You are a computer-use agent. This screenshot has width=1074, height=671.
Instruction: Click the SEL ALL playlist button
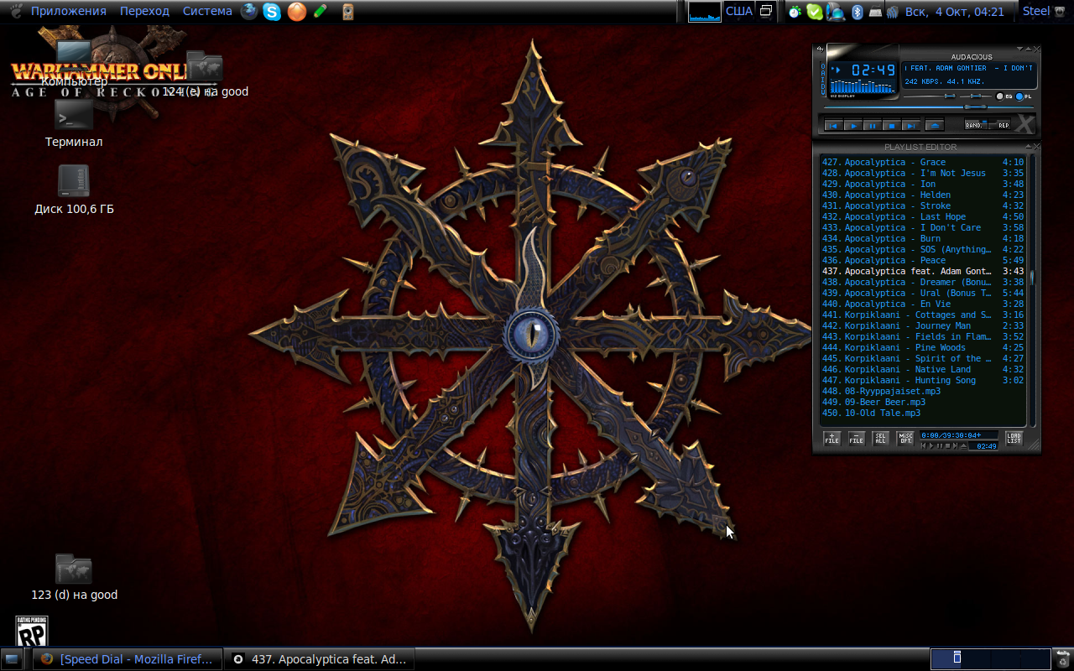(880, 439)
